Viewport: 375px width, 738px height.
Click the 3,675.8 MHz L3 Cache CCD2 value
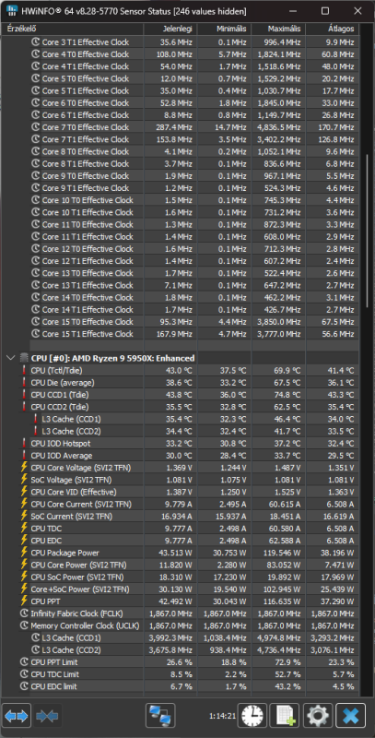[x=170, y=650]
